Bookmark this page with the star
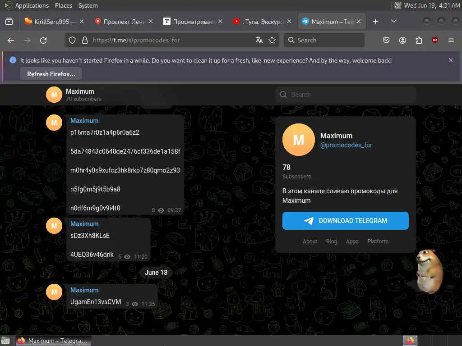 272,40
